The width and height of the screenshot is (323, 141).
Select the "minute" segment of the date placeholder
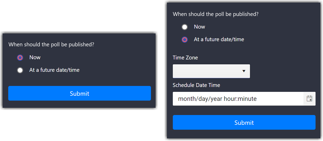[x=247, y=99]
